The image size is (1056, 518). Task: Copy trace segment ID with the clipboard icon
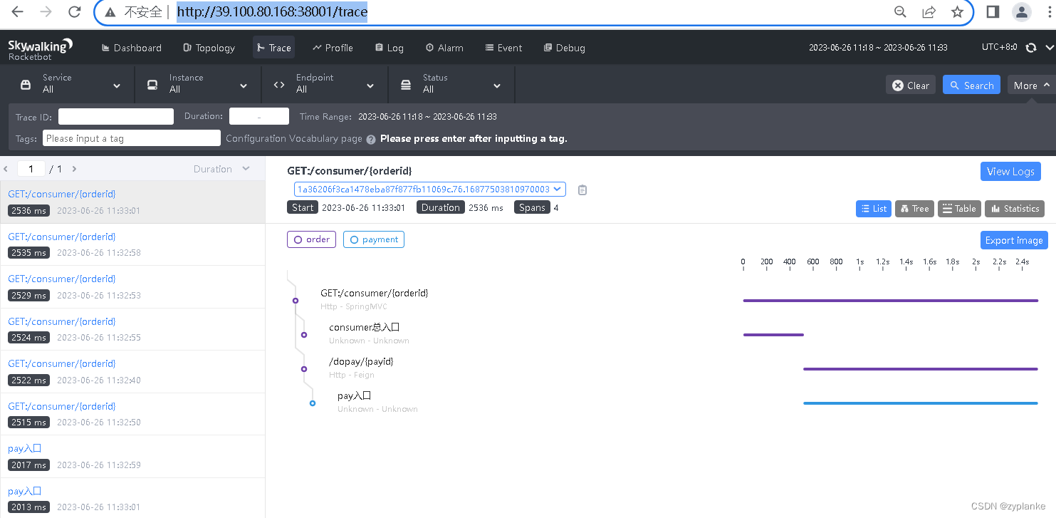[581, 190]
